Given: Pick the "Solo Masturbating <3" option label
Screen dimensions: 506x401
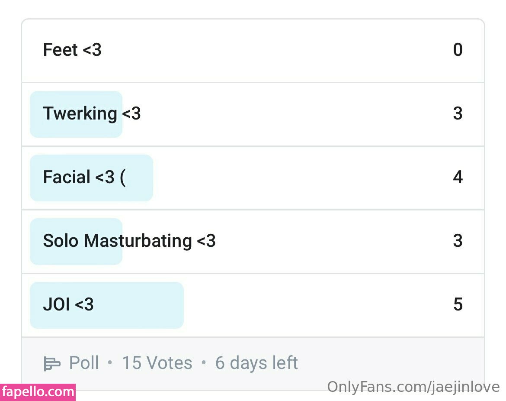Looking at the screenshot, I should [129, 241].
